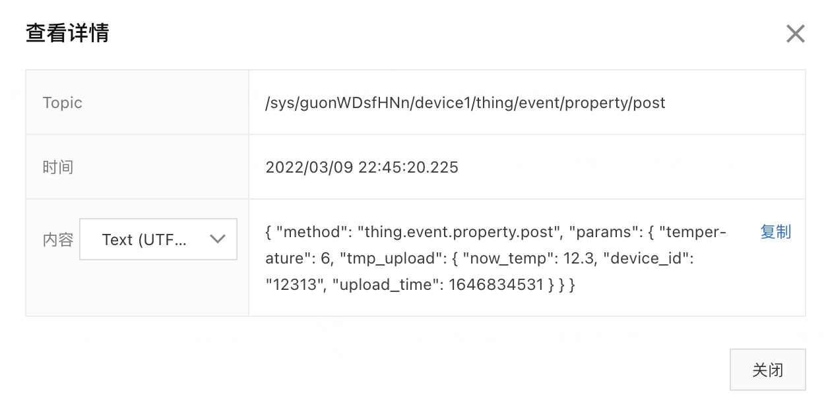
Task: Click the time value 22:45:20.225
Action: tap(408, 167)
